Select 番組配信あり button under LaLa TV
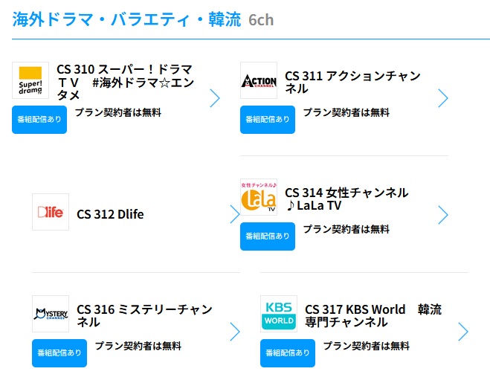Screen dimensions: 490x380 pos(268,236)
